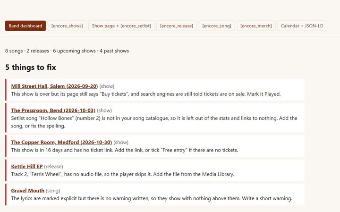This screenshot has width=340, height=212.
Task: Click the explicit lyrics warning issue text
Action: click(152, 199)
